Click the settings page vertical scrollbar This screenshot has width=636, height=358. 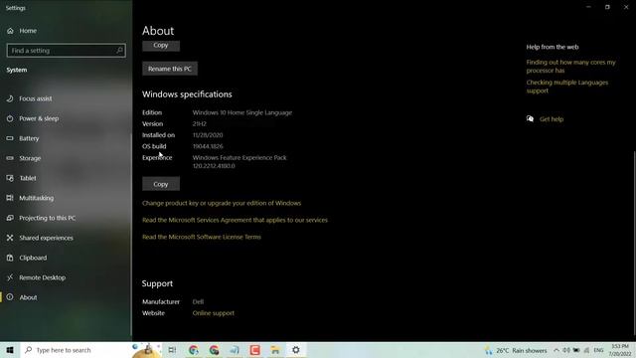tap(634, 244)
